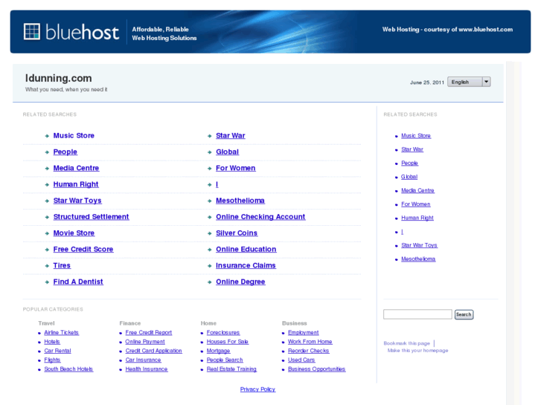This screenshot has height=405, width=541.
Task: Open the bold Media Centre link
Action: tap(76, 168)
